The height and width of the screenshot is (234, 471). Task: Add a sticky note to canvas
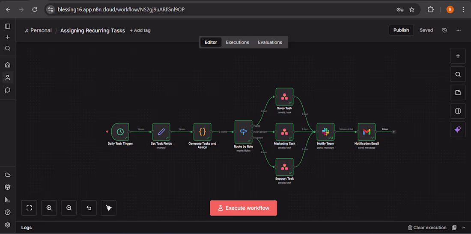click(458, 93)
